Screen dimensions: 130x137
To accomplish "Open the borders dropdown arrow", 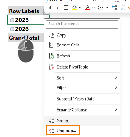I will tap(107, 8).
